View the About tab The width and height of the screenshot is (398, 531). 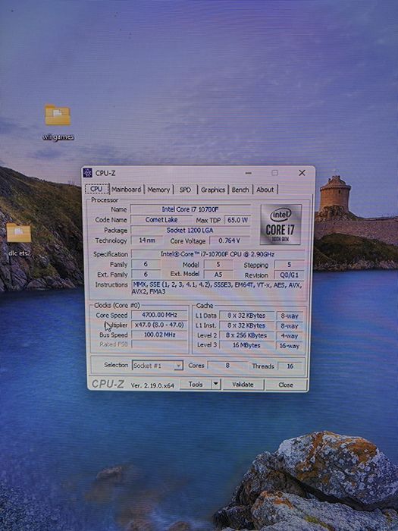pyautogui.click(x=265, y=190)
